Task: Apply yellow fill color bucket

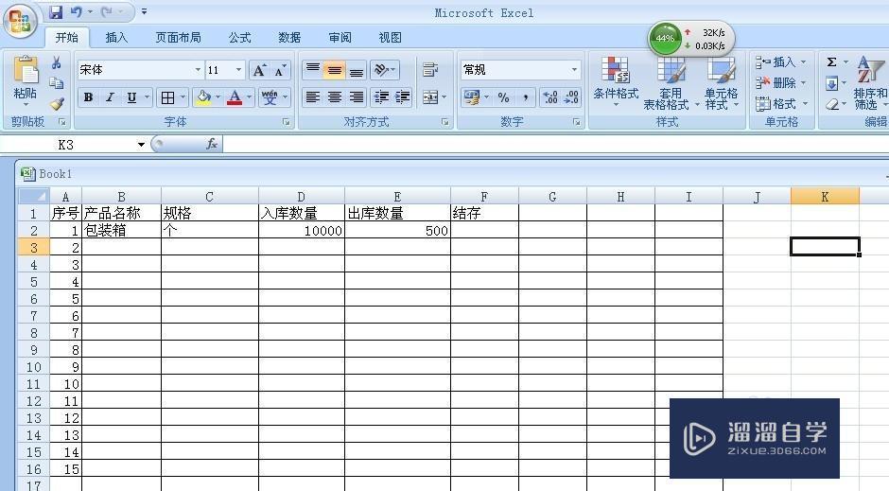Action: pos(203,97)
